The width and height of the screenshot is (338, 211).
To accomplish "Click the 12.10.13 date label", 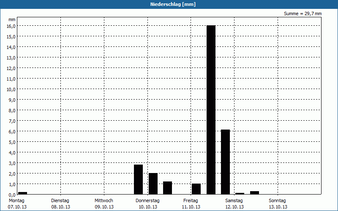I will [234, 207].
